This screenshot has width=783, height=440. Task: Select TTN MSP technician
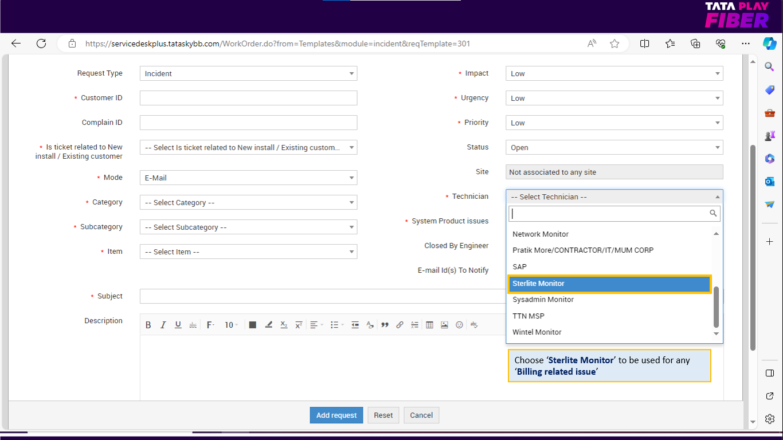610,316
